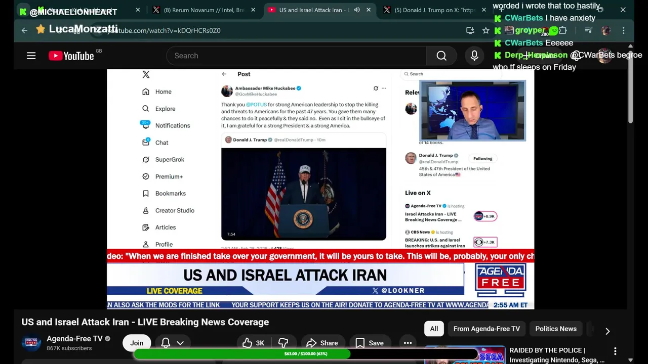The image size is (648, 364).
Task: Click the YouTube logo
Action: point(71,56)
